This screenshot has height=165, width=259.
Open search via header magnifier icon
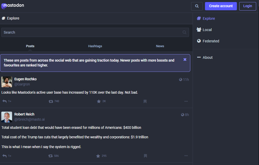[x=197, y=6]
